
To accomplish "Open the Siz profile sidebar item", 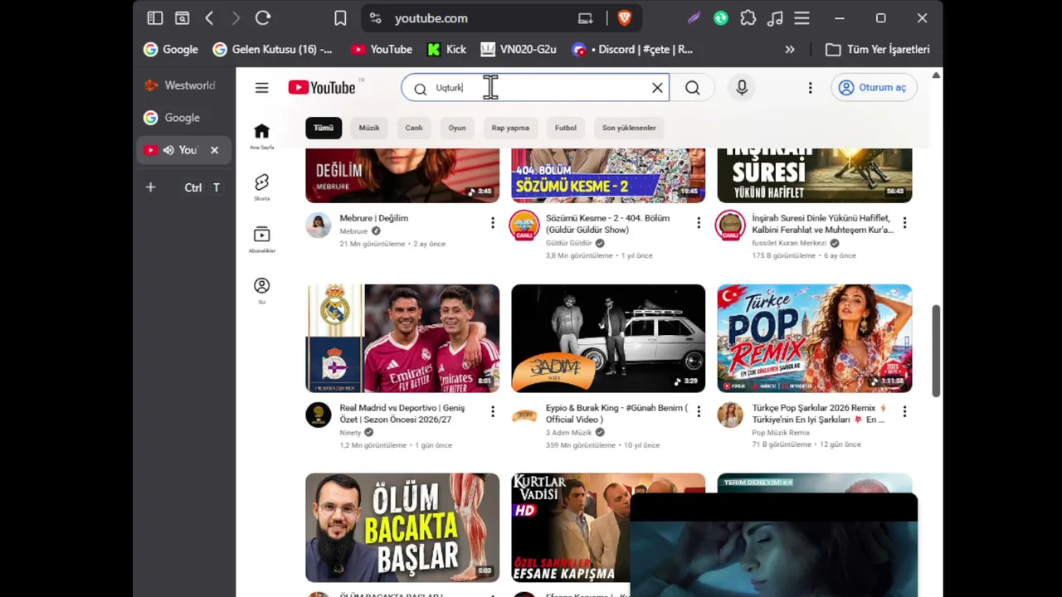I will tap(261, 290).
